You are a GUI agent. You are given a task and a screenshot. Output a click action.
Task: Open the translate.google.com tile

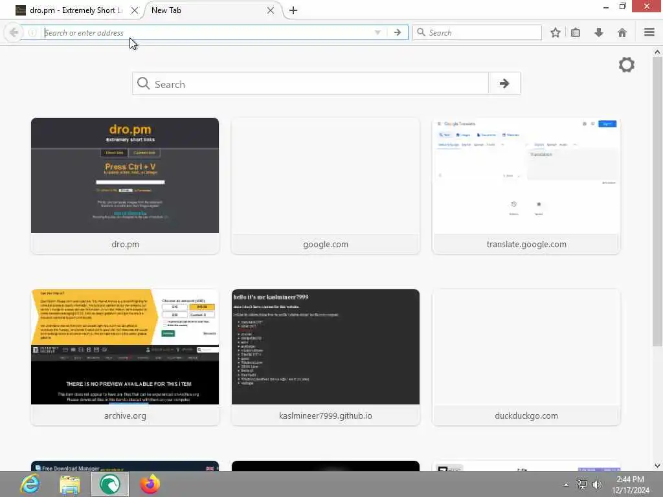(x=526, y=186)
